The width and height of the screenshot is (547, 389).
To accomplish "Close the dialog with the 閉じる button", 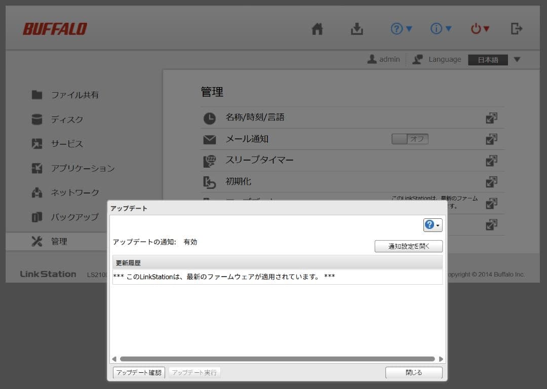I will pos(413,372).
